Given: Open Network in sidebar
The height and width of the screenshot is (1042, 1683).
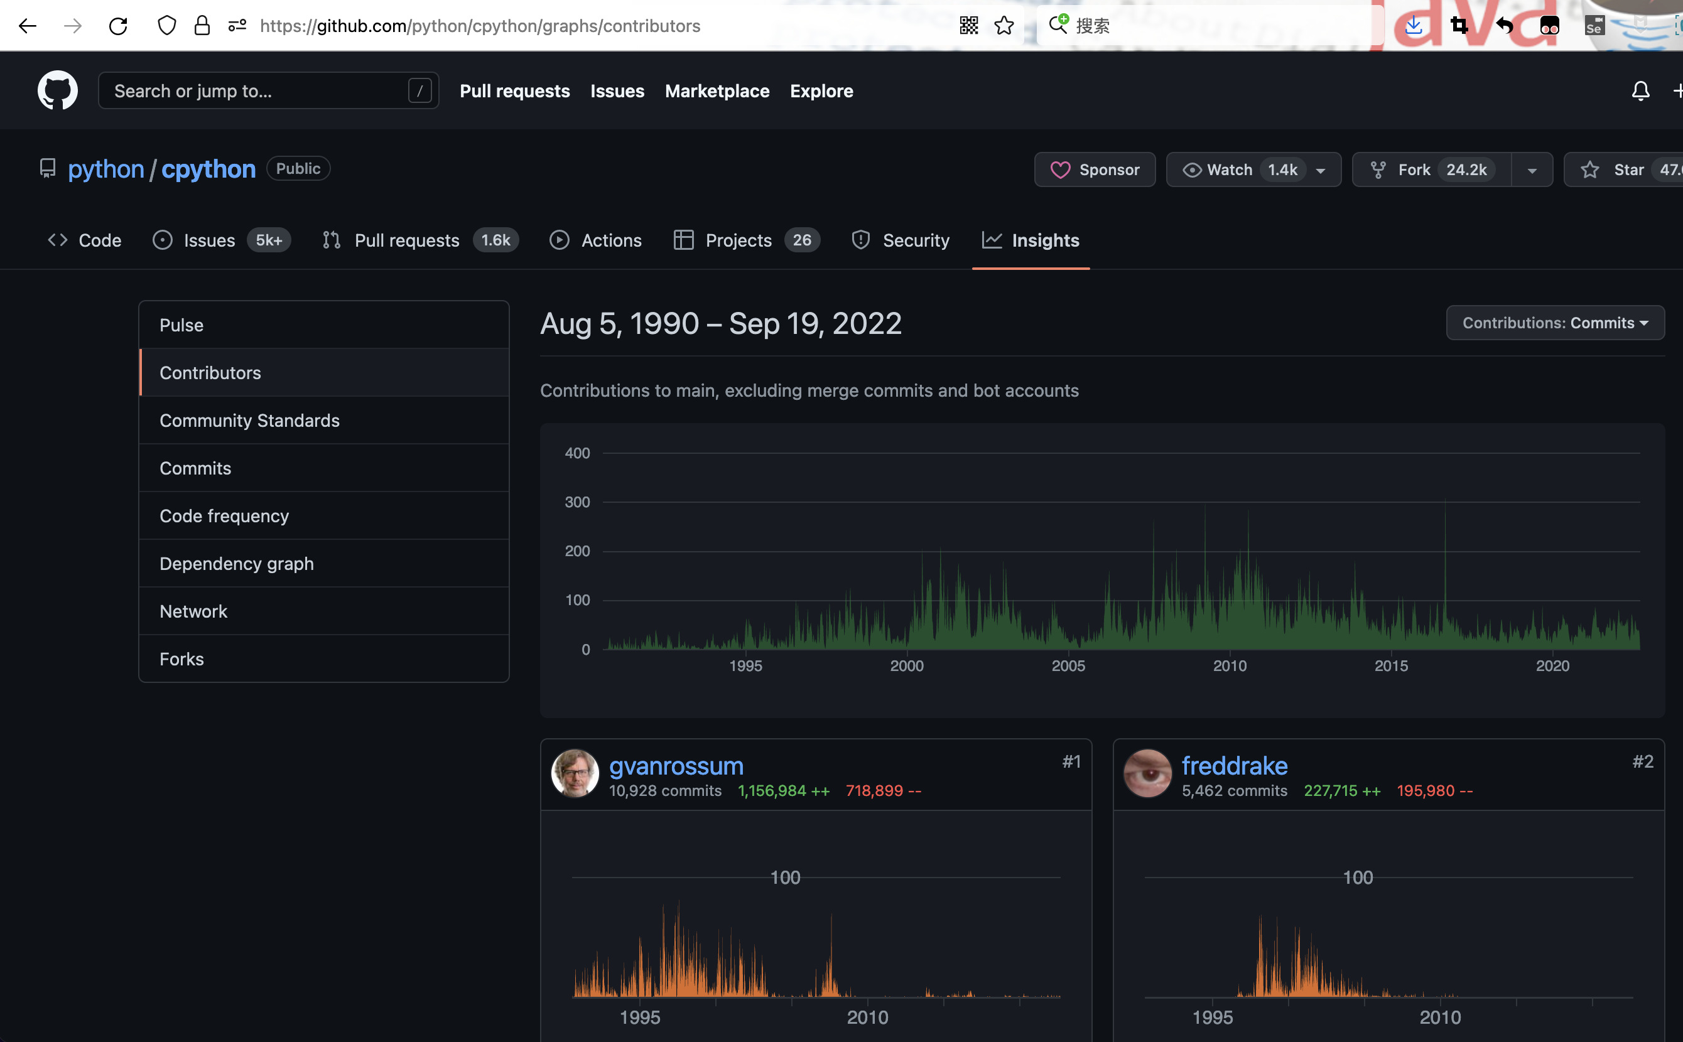Looking at the screenshot, I should (x=324, y=611).
